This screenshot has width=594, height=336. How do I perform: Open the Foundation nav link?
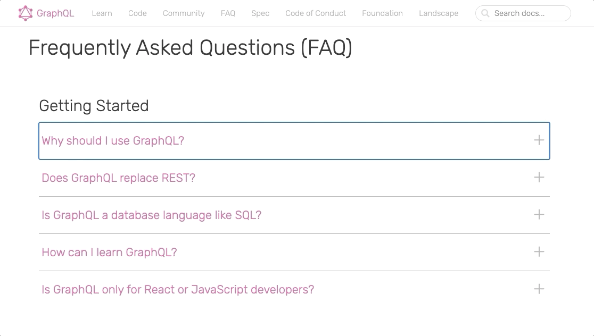pyautogui.click(x=382, y=13)
